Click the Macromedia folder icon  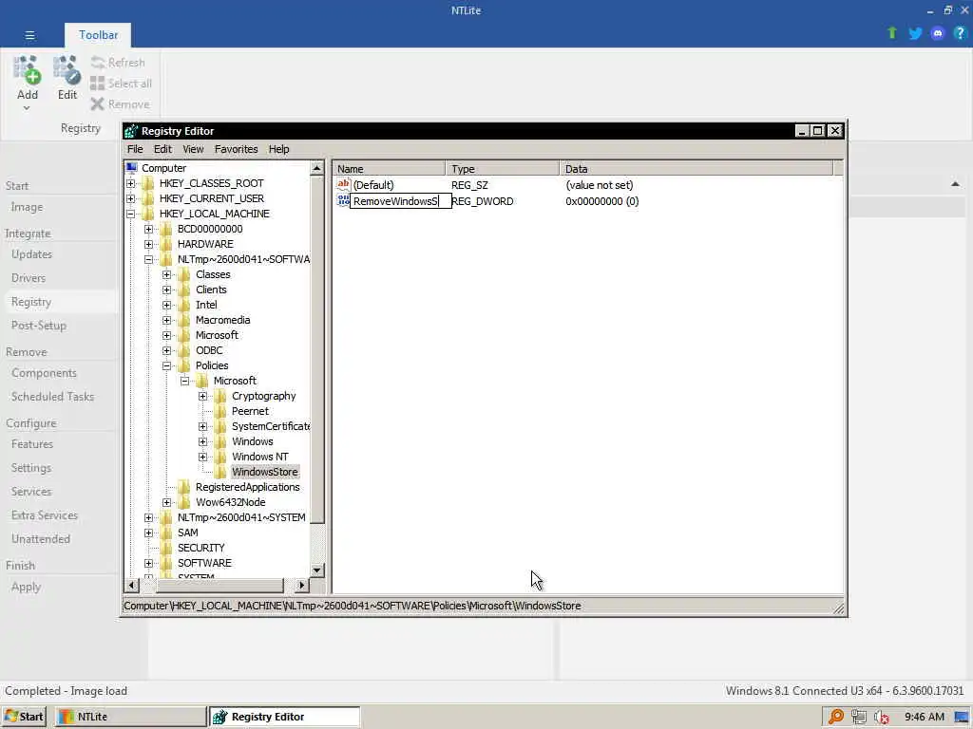tap(183, 320)
